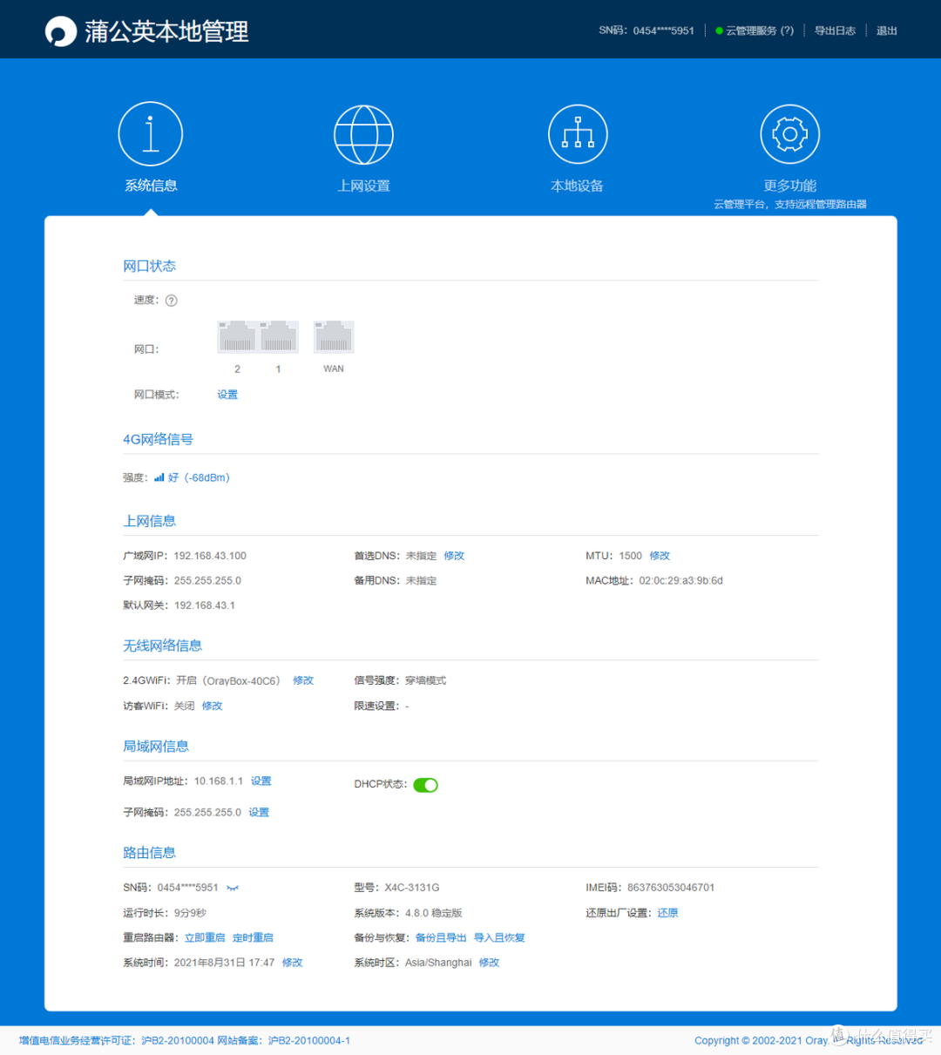This screenshot has height=1055, width=941.
Task: Click 修改 next to 系统时间
Action: [x=292, y=963]
